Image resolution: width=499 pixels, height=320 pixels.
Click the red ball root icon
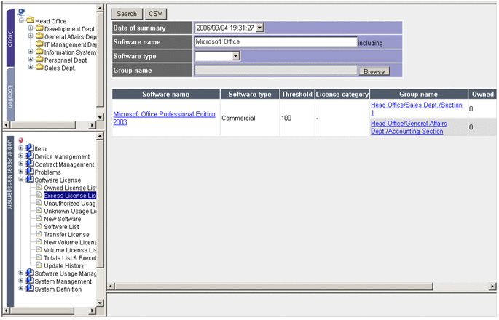(21, 140)
